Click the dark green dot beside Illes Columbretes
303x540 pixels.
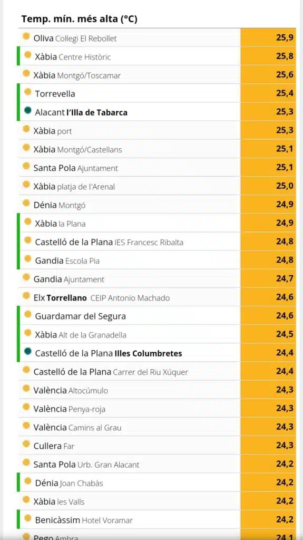[x=28, y=351]
